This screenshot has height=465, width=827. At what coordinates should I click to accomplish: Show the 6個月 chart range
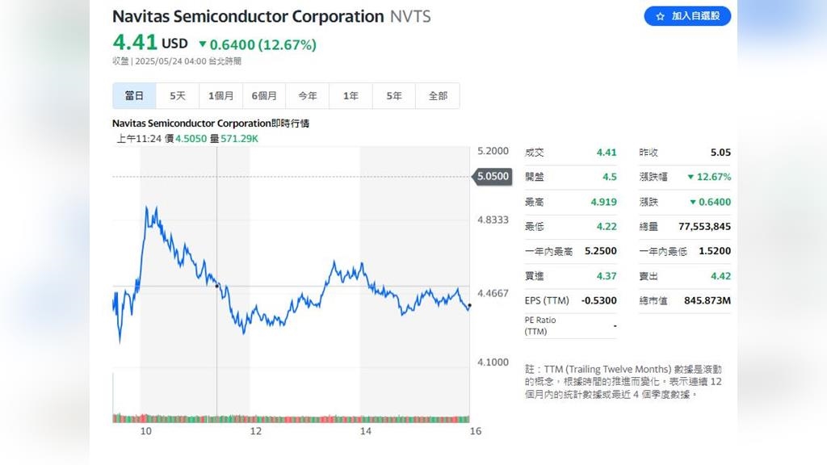(x=264, y=96)
